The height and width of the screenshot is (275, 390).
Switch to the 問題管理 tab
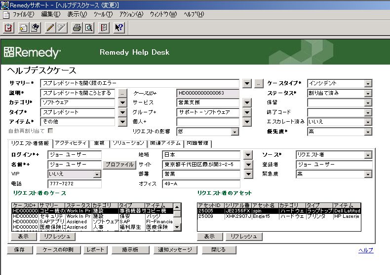click(x=197, y=143)
